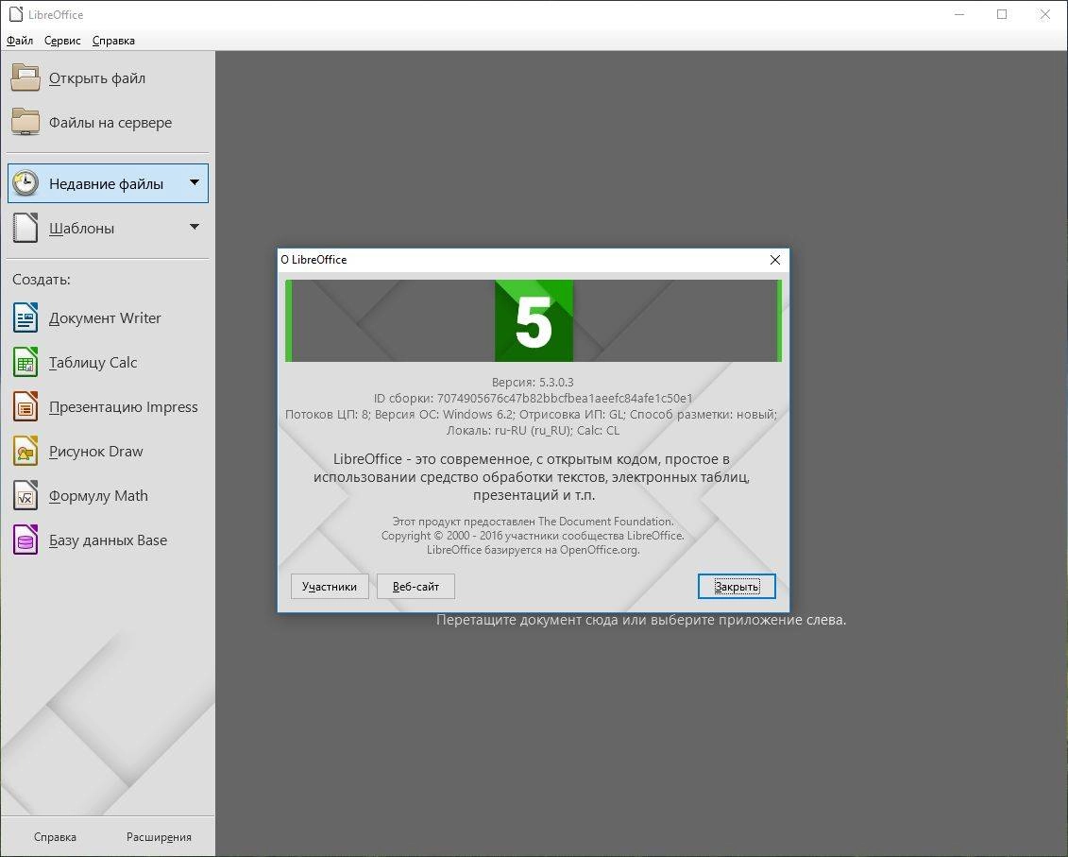Click the Веб-сайт button
Image resolution: width=1068 pixels, height=857 pixels.
pyautogui.click(x=415, y=587)
